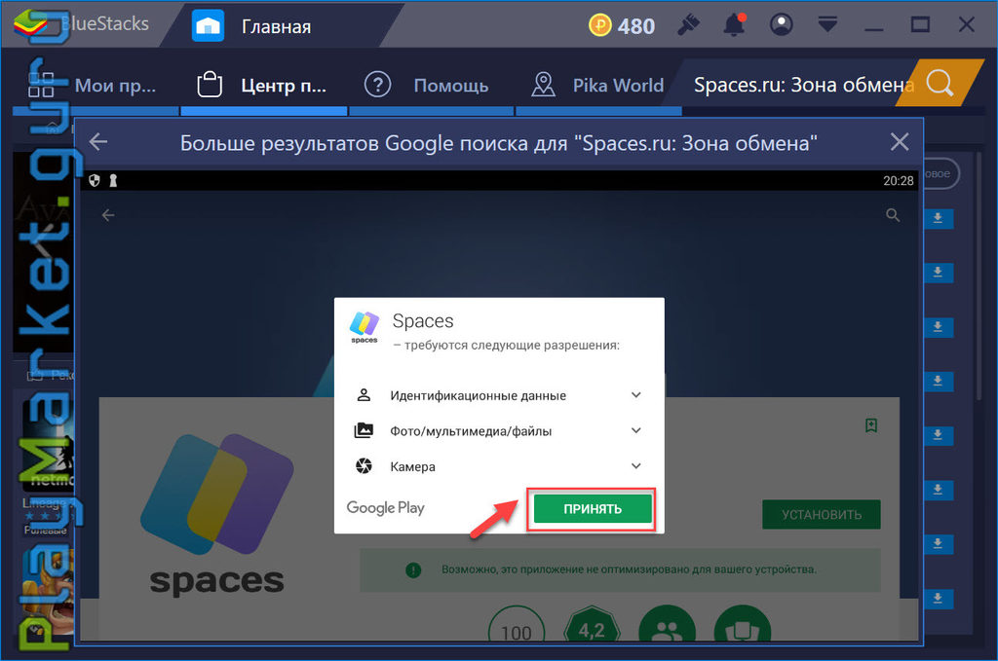998x661 pixels.
Task: Click the orange search magnifier button
Action: click(x=940, y=84)
